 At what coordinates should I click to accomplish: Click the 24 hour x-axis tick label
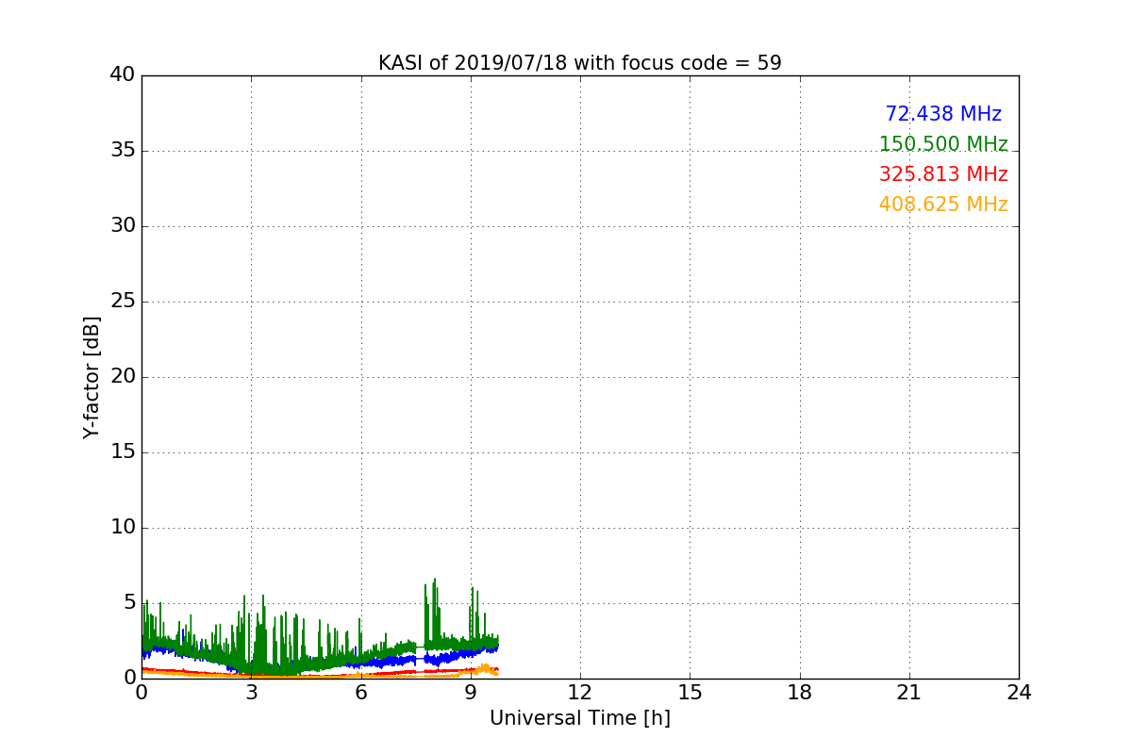(1018, 693)
